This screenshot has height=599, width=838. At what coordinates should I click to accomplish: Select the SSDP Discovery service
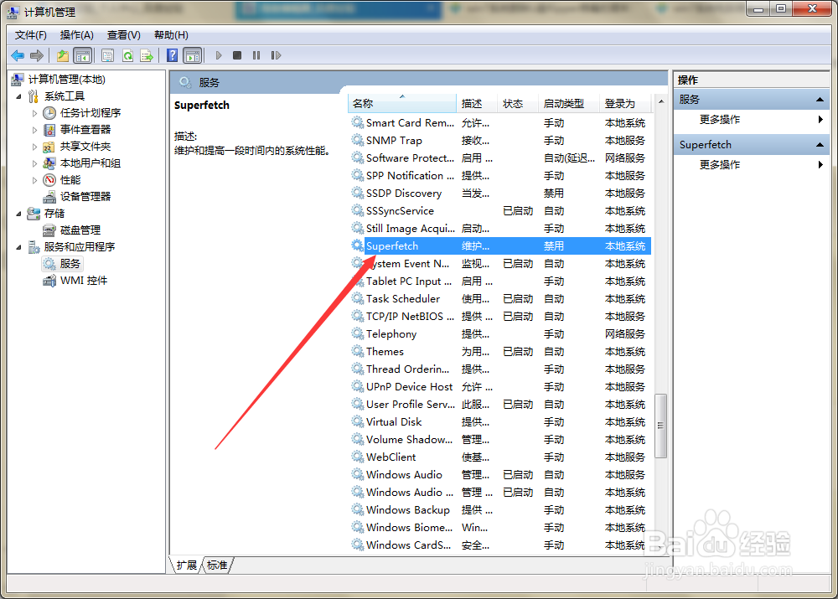pos(500,194)
